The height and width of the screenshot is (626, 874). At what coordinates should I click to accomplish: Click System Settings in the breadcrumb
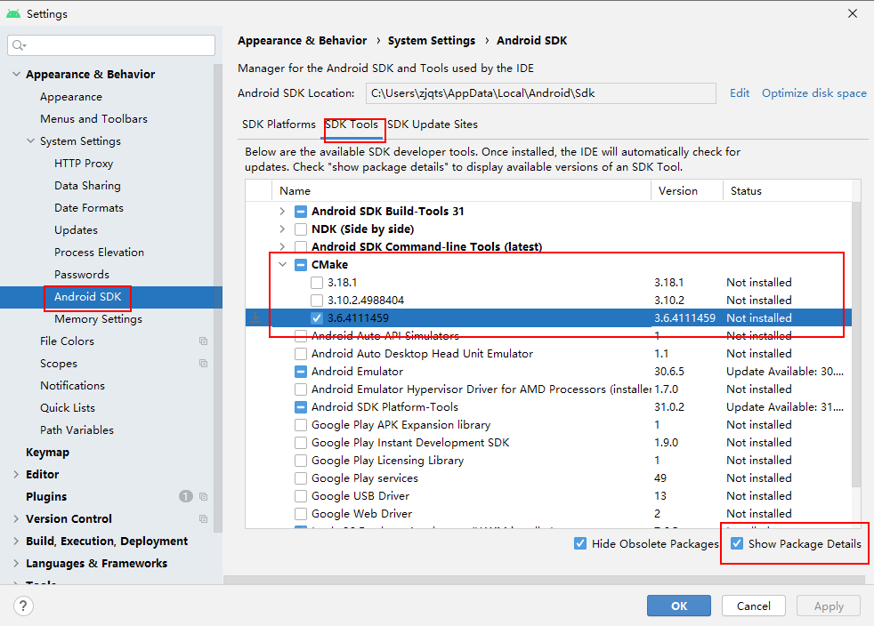(432, 41)
